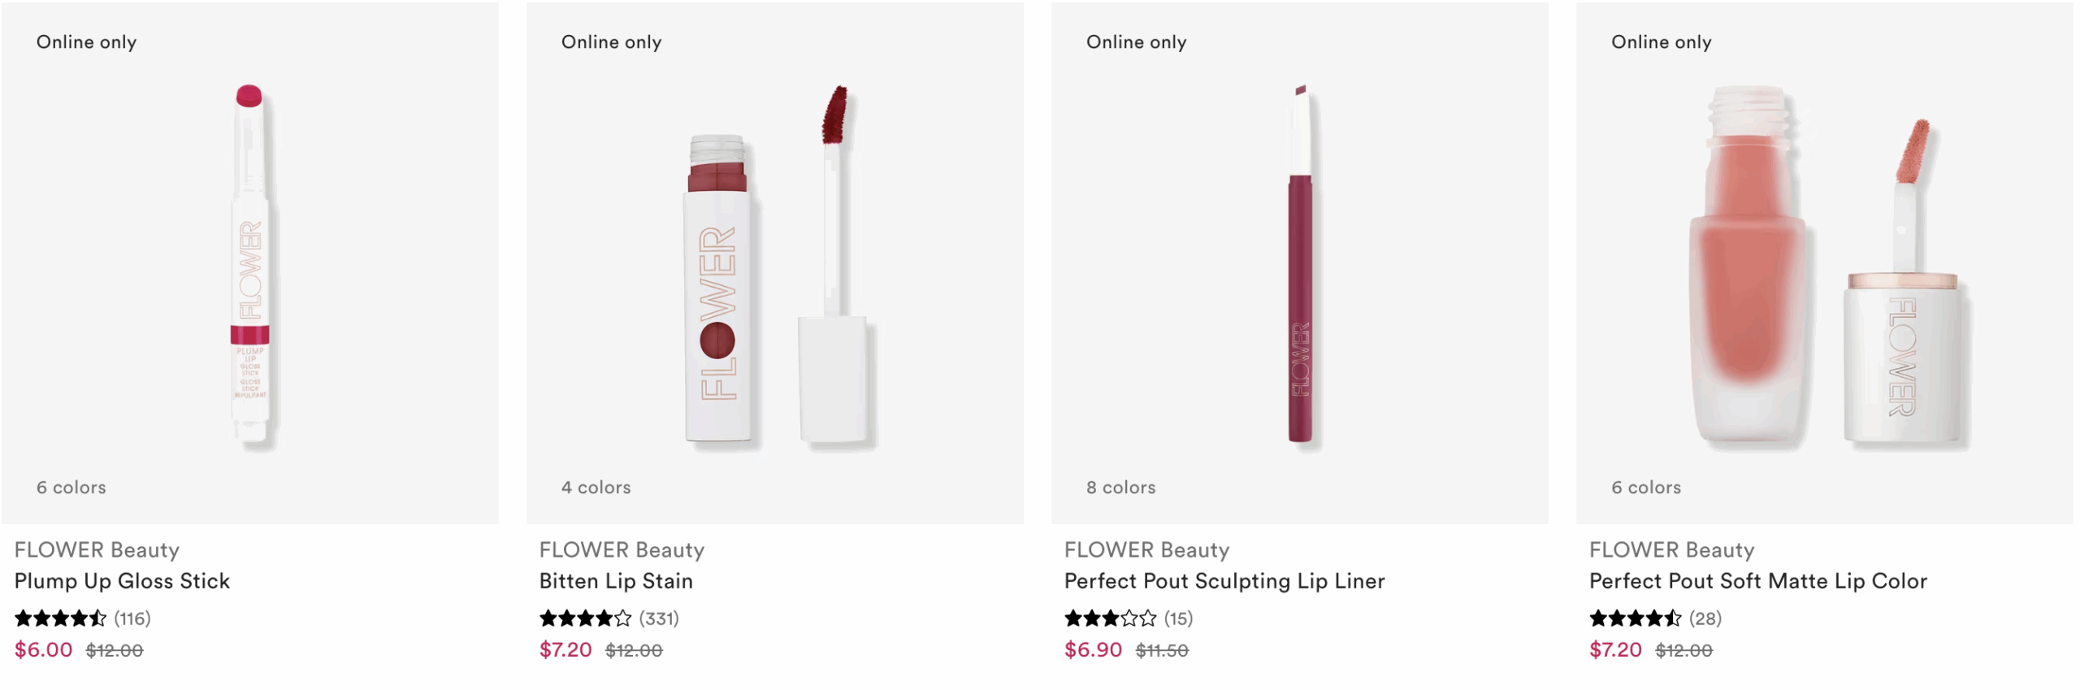Click the $6.90 sale price
The height and width of the screenshot is (690, 2080).
click(x=1093, y=650)
